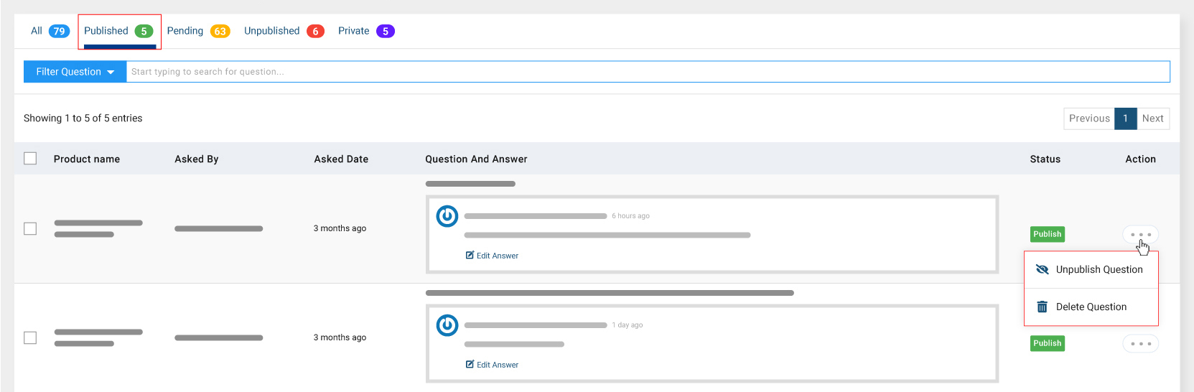Focus the question search input field
This screenshot has height=392, width=1194.
(x=648, y=72)
